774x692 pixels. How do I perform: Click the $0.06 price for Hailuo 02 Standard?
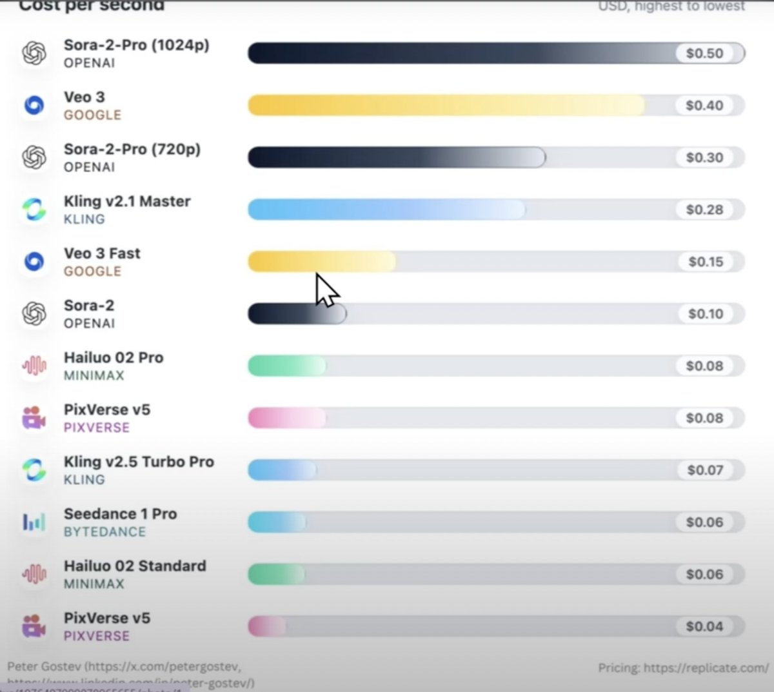click(x=704, y=574)
